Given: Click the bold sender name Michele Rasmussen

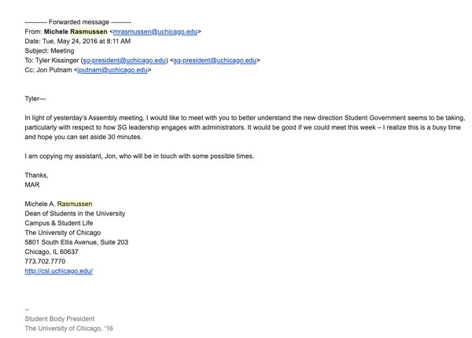Looking at the screenshot, I should coord(76,31).
